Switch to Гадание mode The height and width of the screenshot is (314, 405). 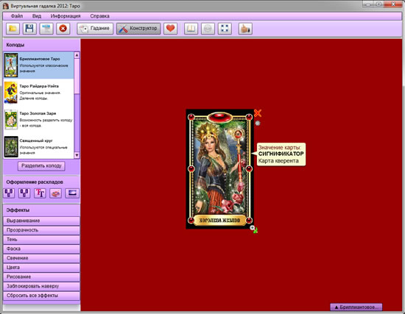[95, 29]
